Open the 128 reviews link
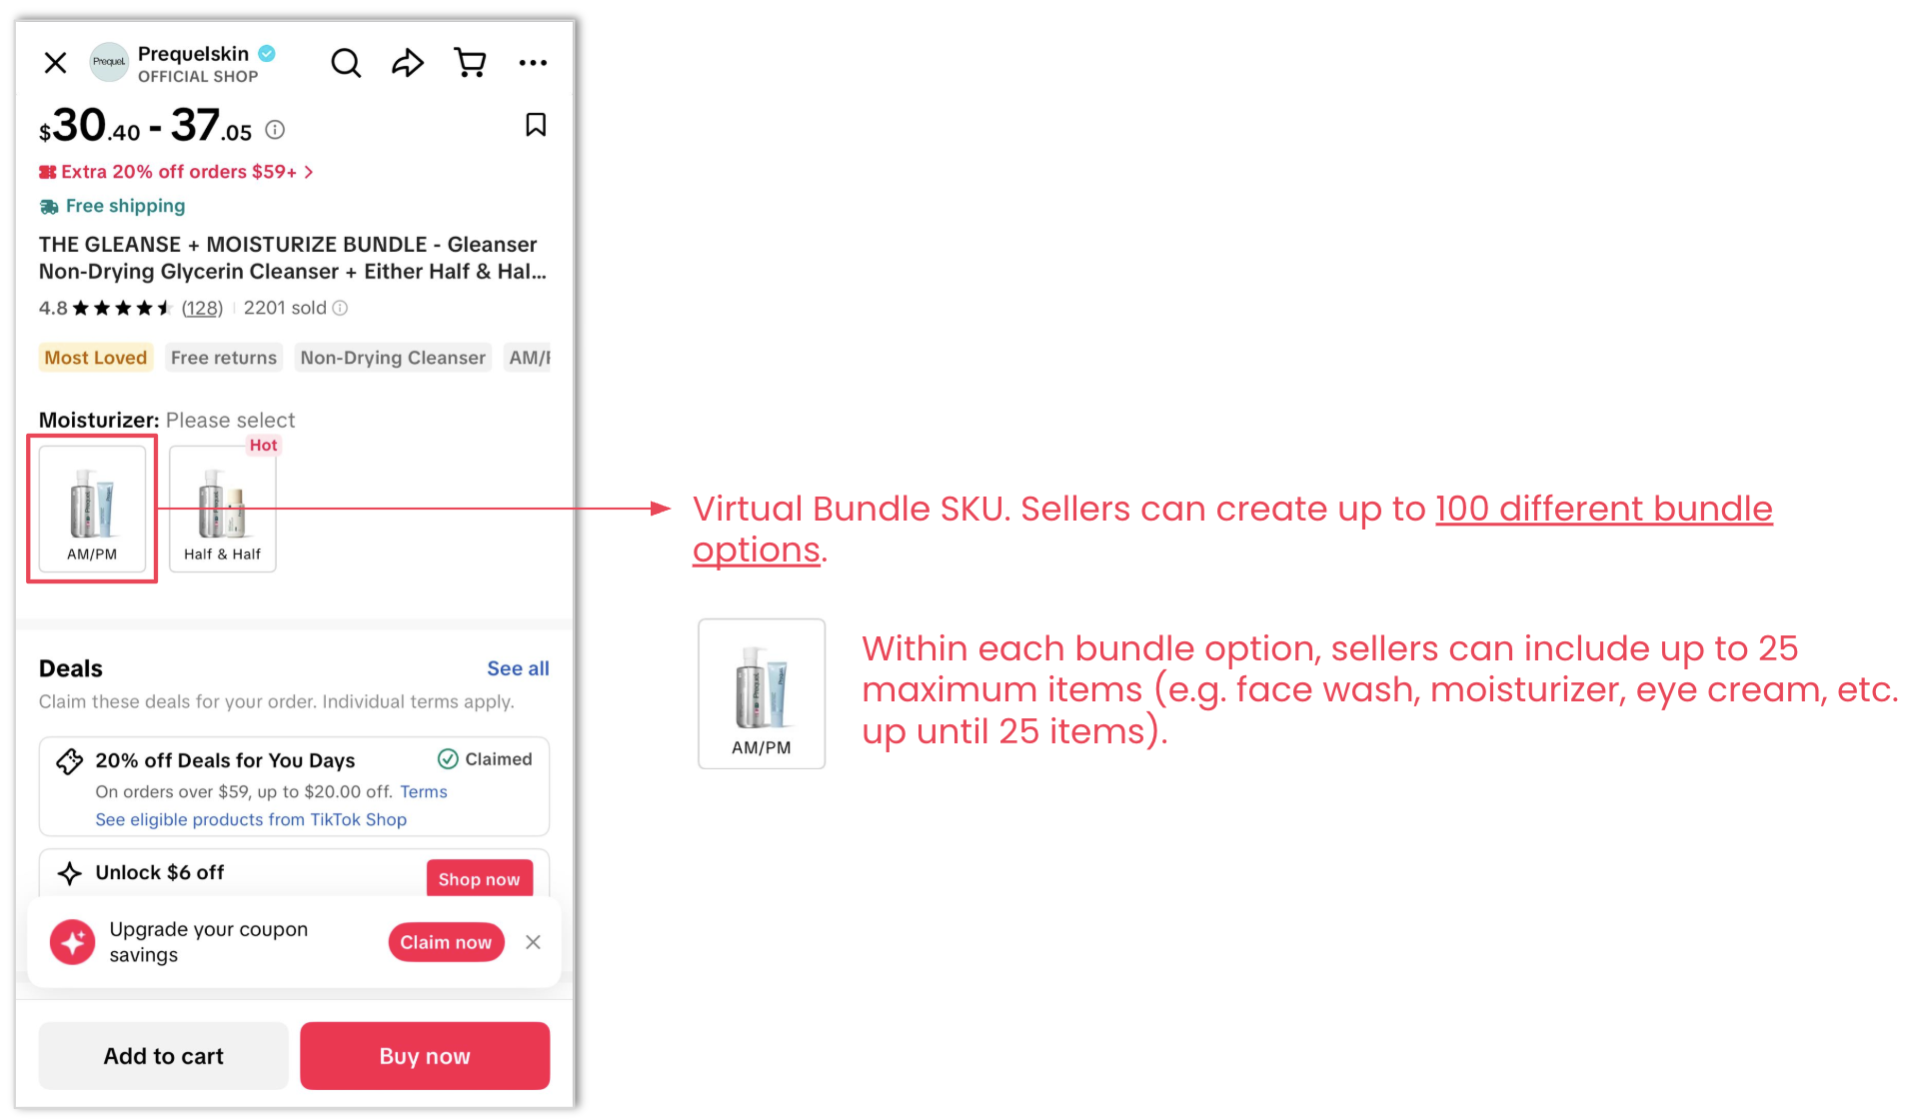Viewport: 1919px width, 1119px height. pyautogui.click(x=202, y=308)
